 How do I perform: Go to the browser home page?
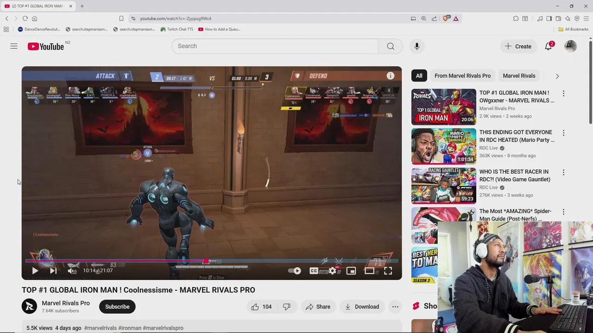pos(34,18)
